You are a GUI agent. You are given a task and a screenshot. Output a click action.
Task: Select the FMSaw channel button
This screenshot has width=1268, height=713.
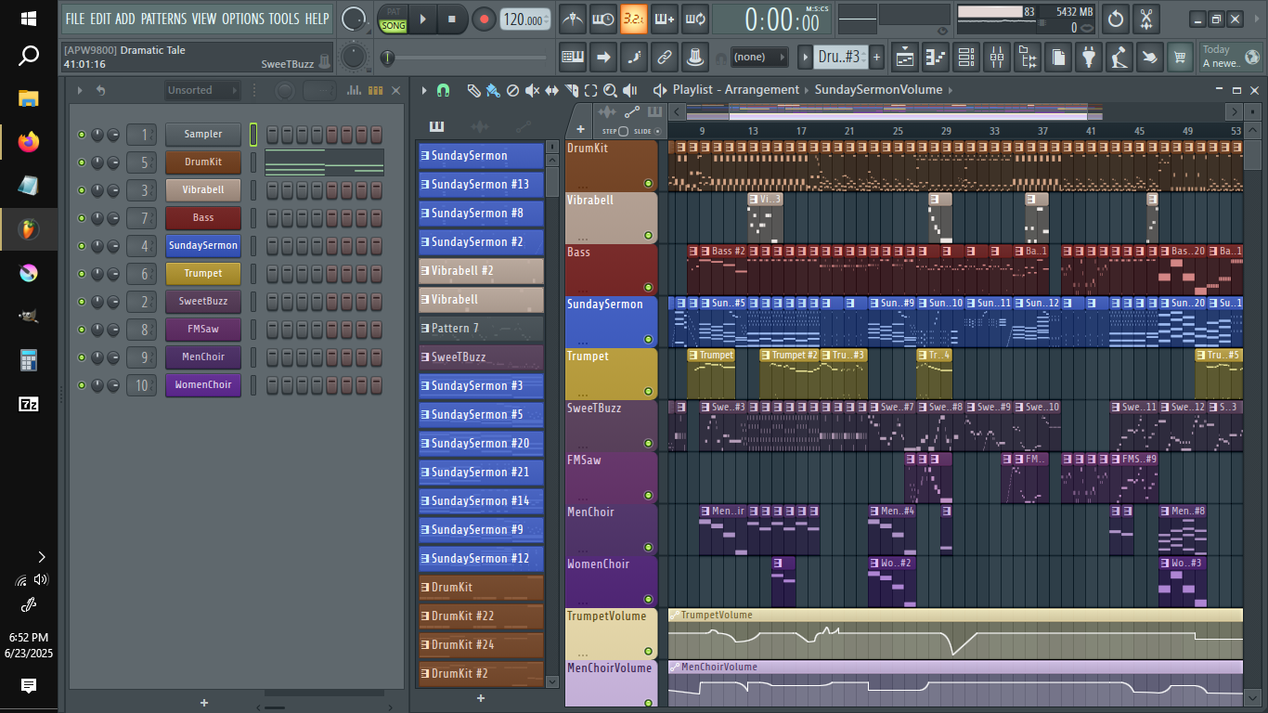click(203, 330)
